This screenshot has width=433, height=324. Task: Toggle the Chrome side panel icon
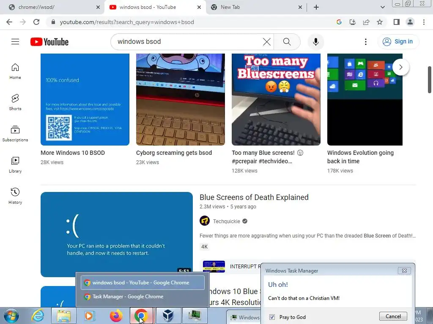click(x=397, y=22)
